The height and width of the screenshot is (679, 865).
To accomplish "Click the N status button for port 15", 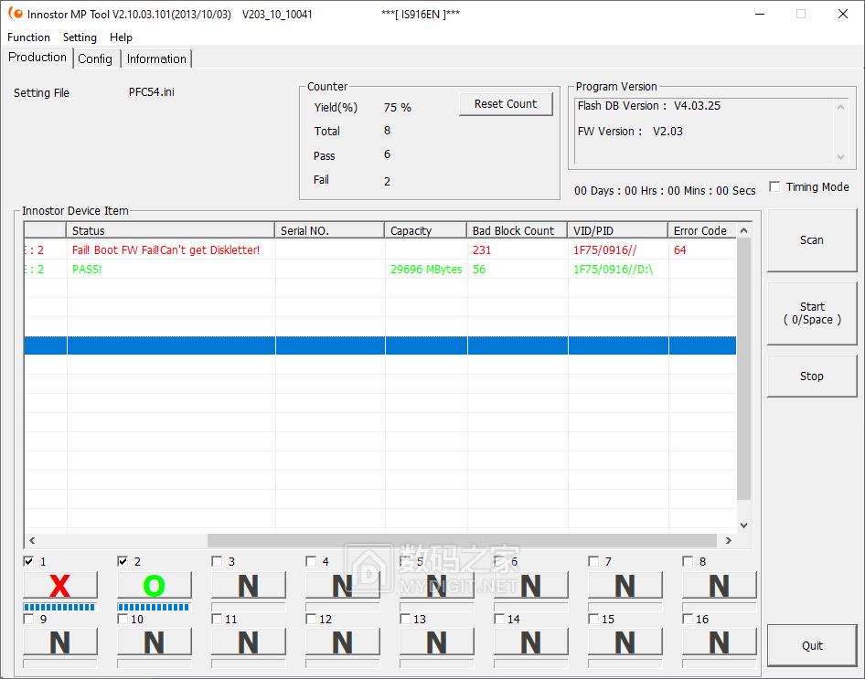I will tap(625, 642).
